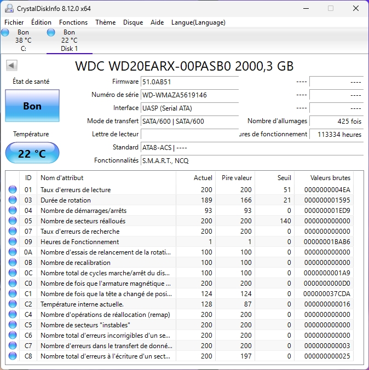Open the Thème menu
This screenshot has height=370, width=369.
[105, 22]
